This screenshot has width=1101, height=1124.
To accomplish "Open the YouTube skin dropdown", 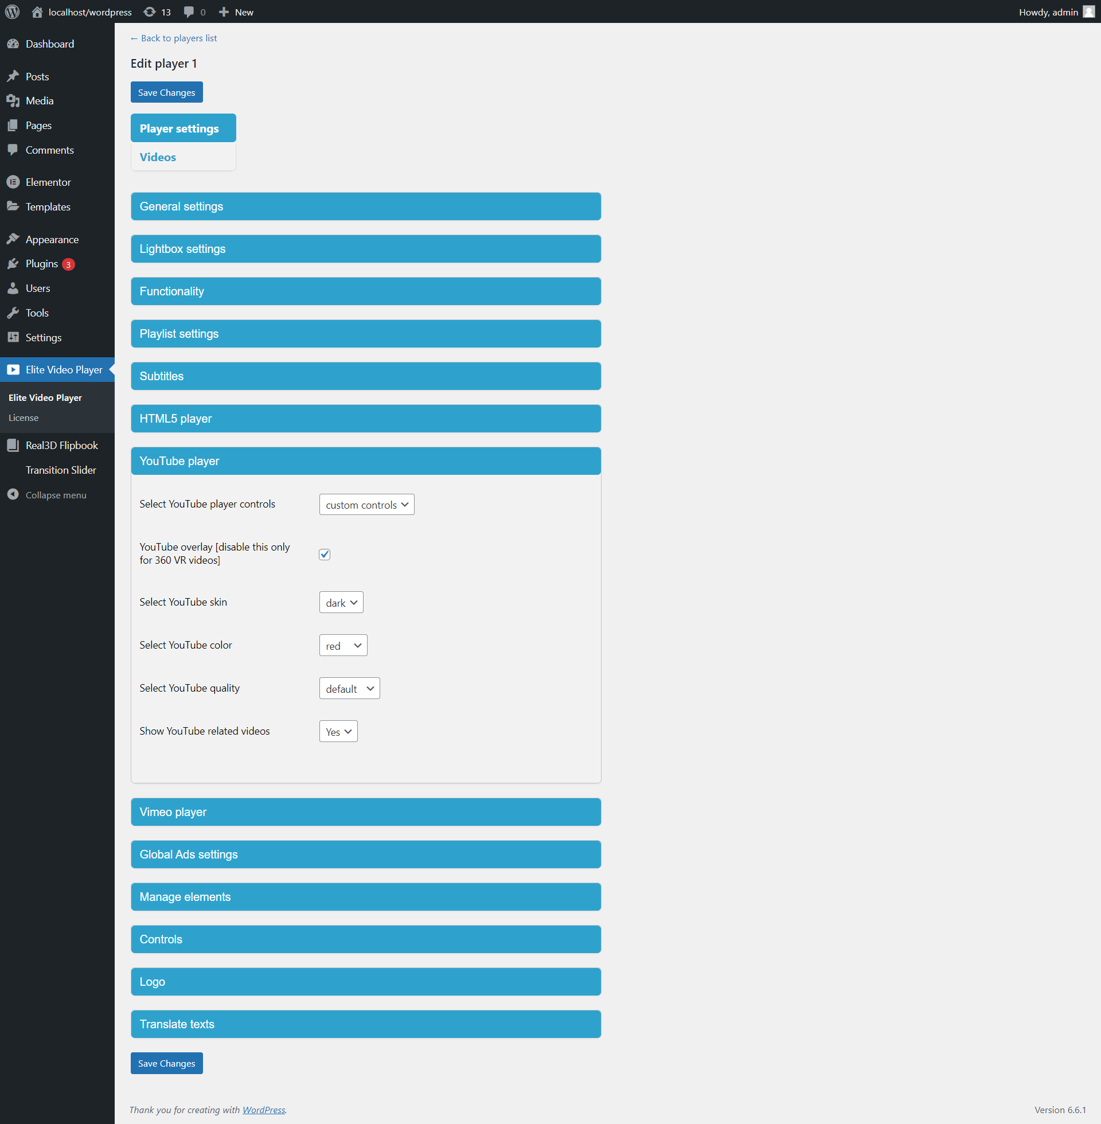I will coord(341,603).
